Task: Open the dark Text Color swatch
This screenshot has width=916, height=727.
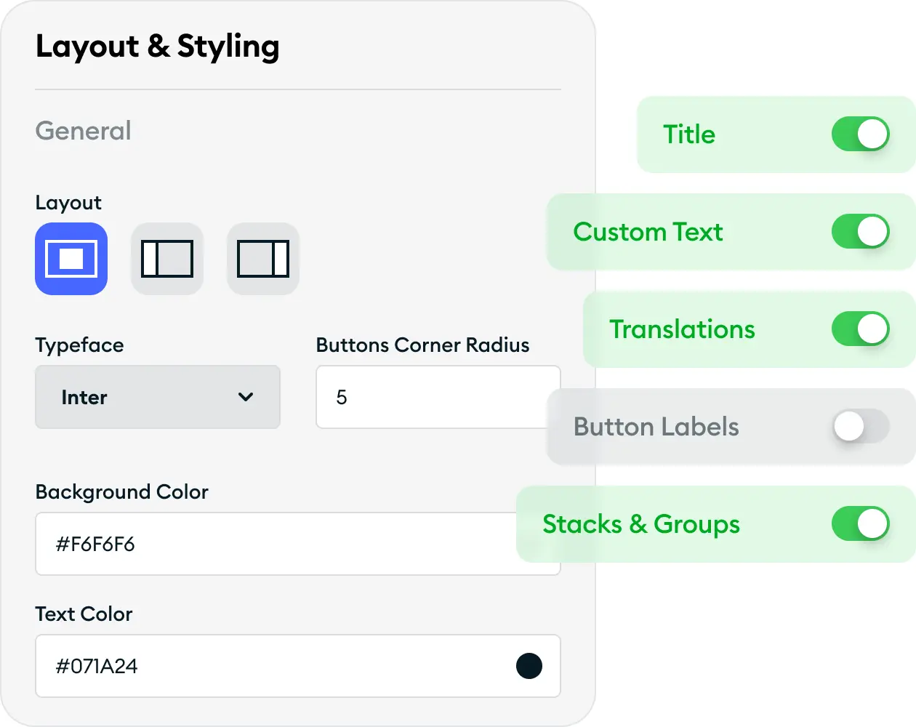Action: point(529,666)
